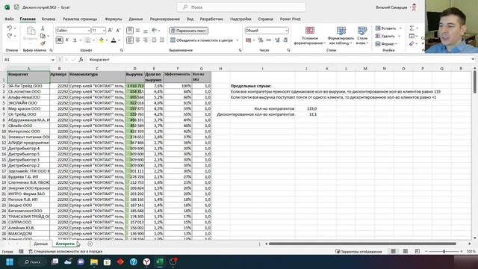Toggle Underline (Ч) formatting
478x269 pixels.
[x=75, y=40]
